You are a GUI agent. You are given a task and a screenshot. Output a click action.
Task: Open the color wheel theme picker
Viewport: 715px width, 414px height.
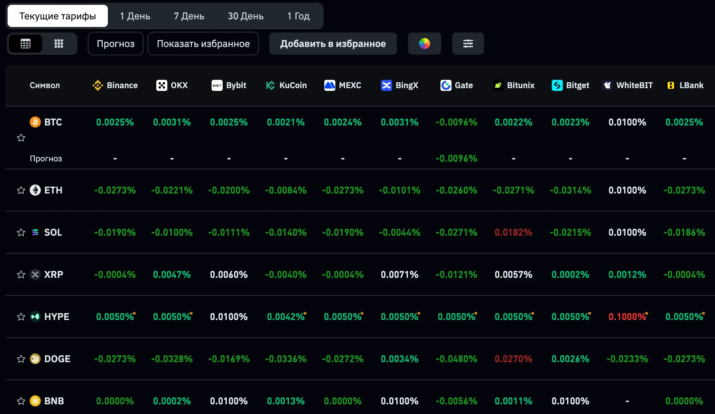(x=424, y=44)
